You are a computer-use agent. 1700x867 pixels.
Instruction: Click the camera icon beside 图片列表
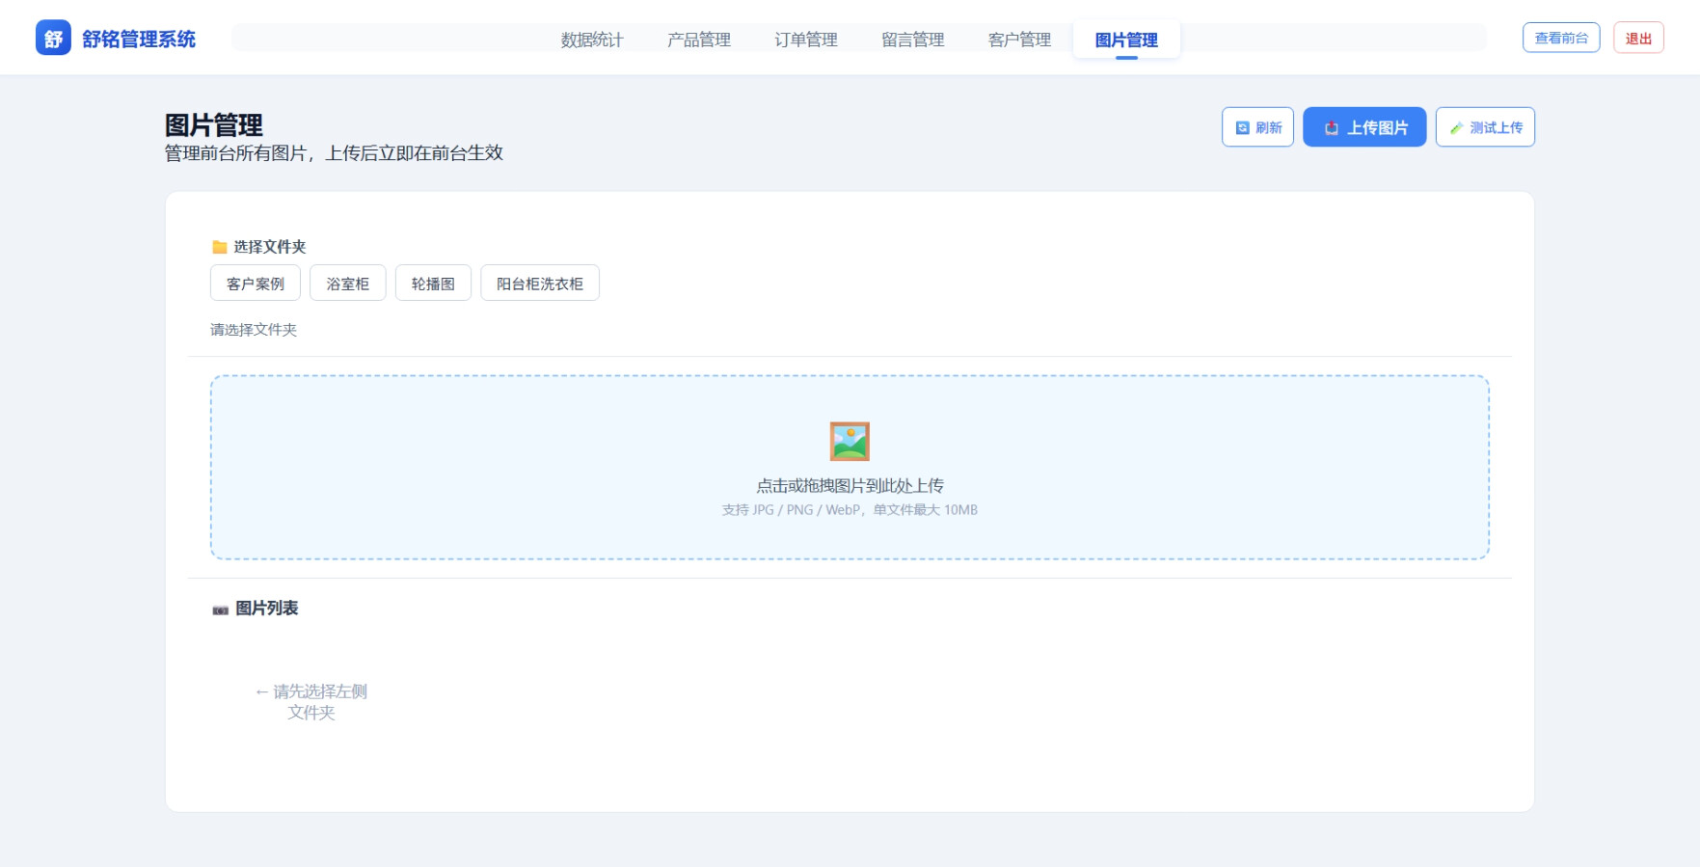pyautogui.click(x=221, y=610)
